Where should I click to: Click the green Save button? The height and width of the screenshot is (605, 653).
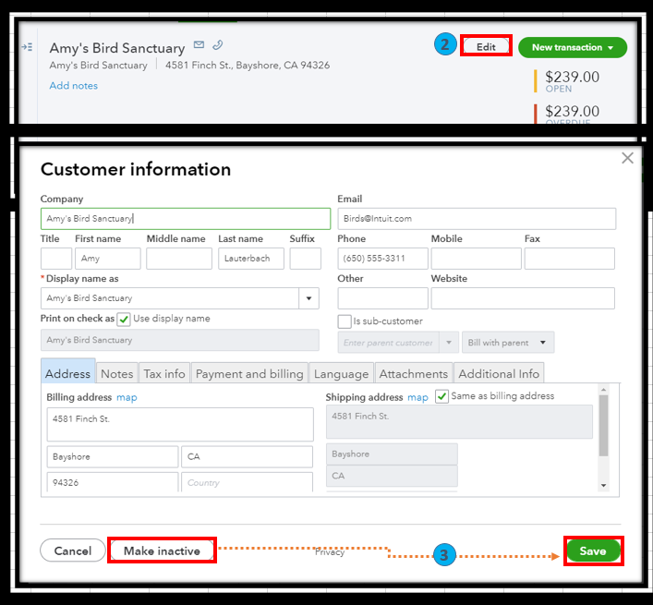(593, 551)
